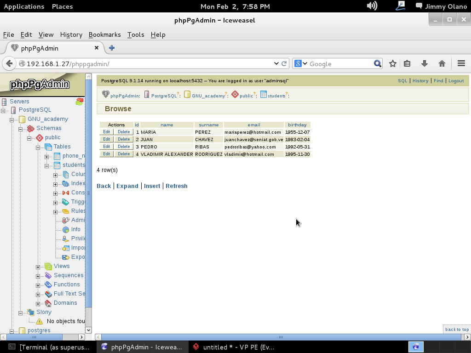Click Delete button for PEDRO row
This screenshot has height=353, width=471.
124,147
